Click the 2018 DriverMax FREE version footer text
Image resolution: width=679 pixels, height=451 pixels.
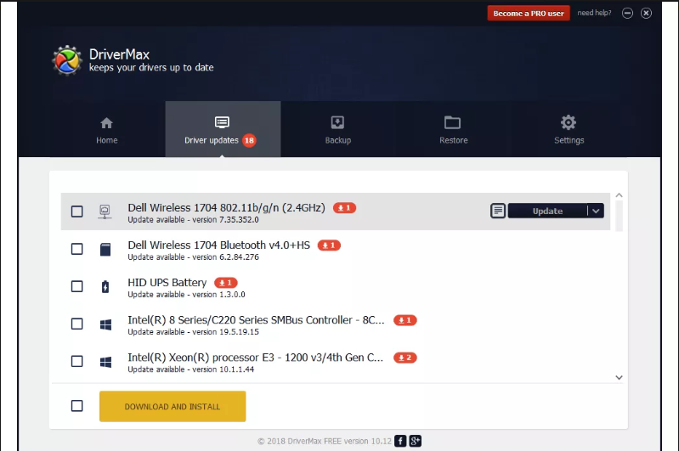(x=325, y=441)
